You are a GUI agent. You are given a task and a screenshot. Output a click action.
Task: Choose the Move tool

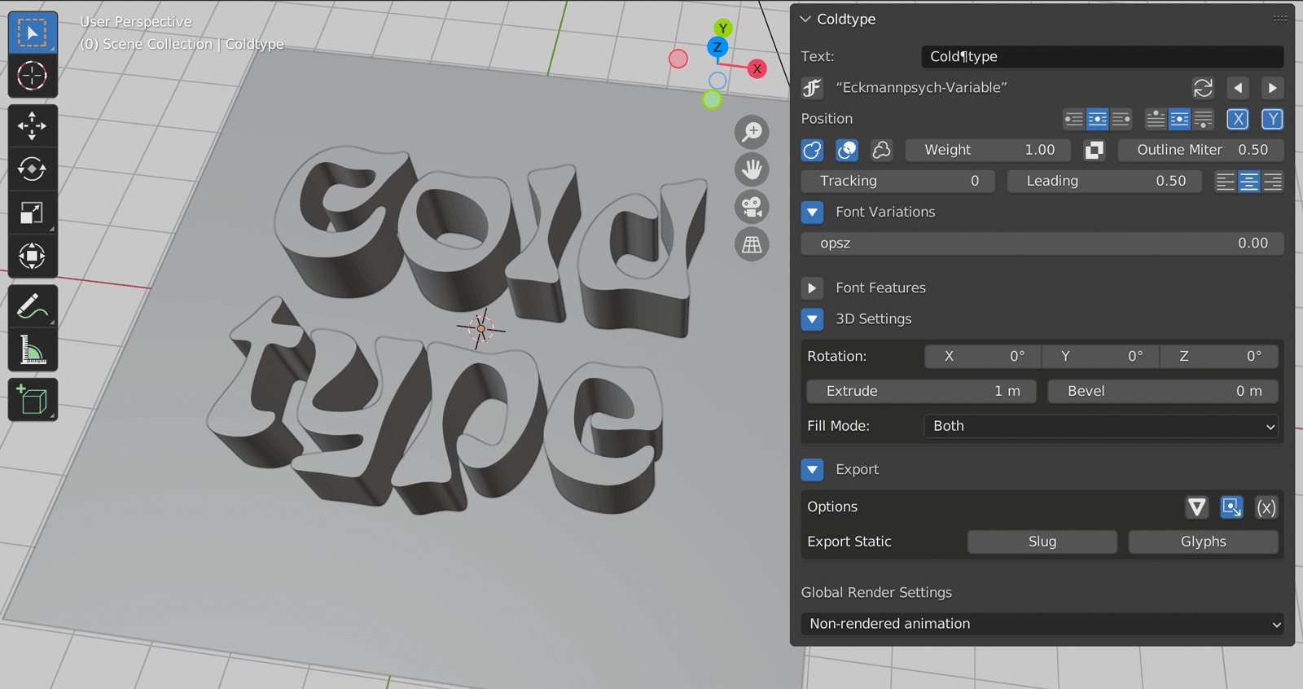33,126
